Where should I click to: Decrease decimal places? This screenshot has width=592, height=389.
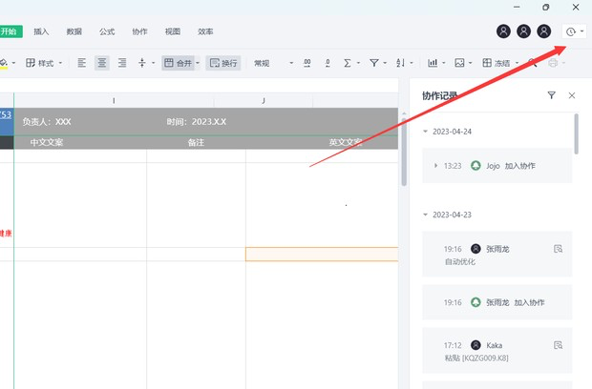pyautogui.click(x=328, y=63)
